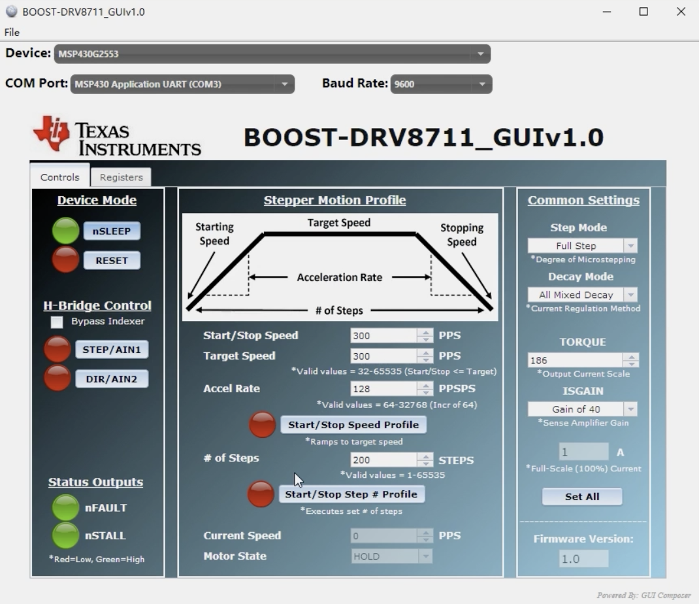
Task: Toggle the RESET control button
Action: click(x=112, y=260)
